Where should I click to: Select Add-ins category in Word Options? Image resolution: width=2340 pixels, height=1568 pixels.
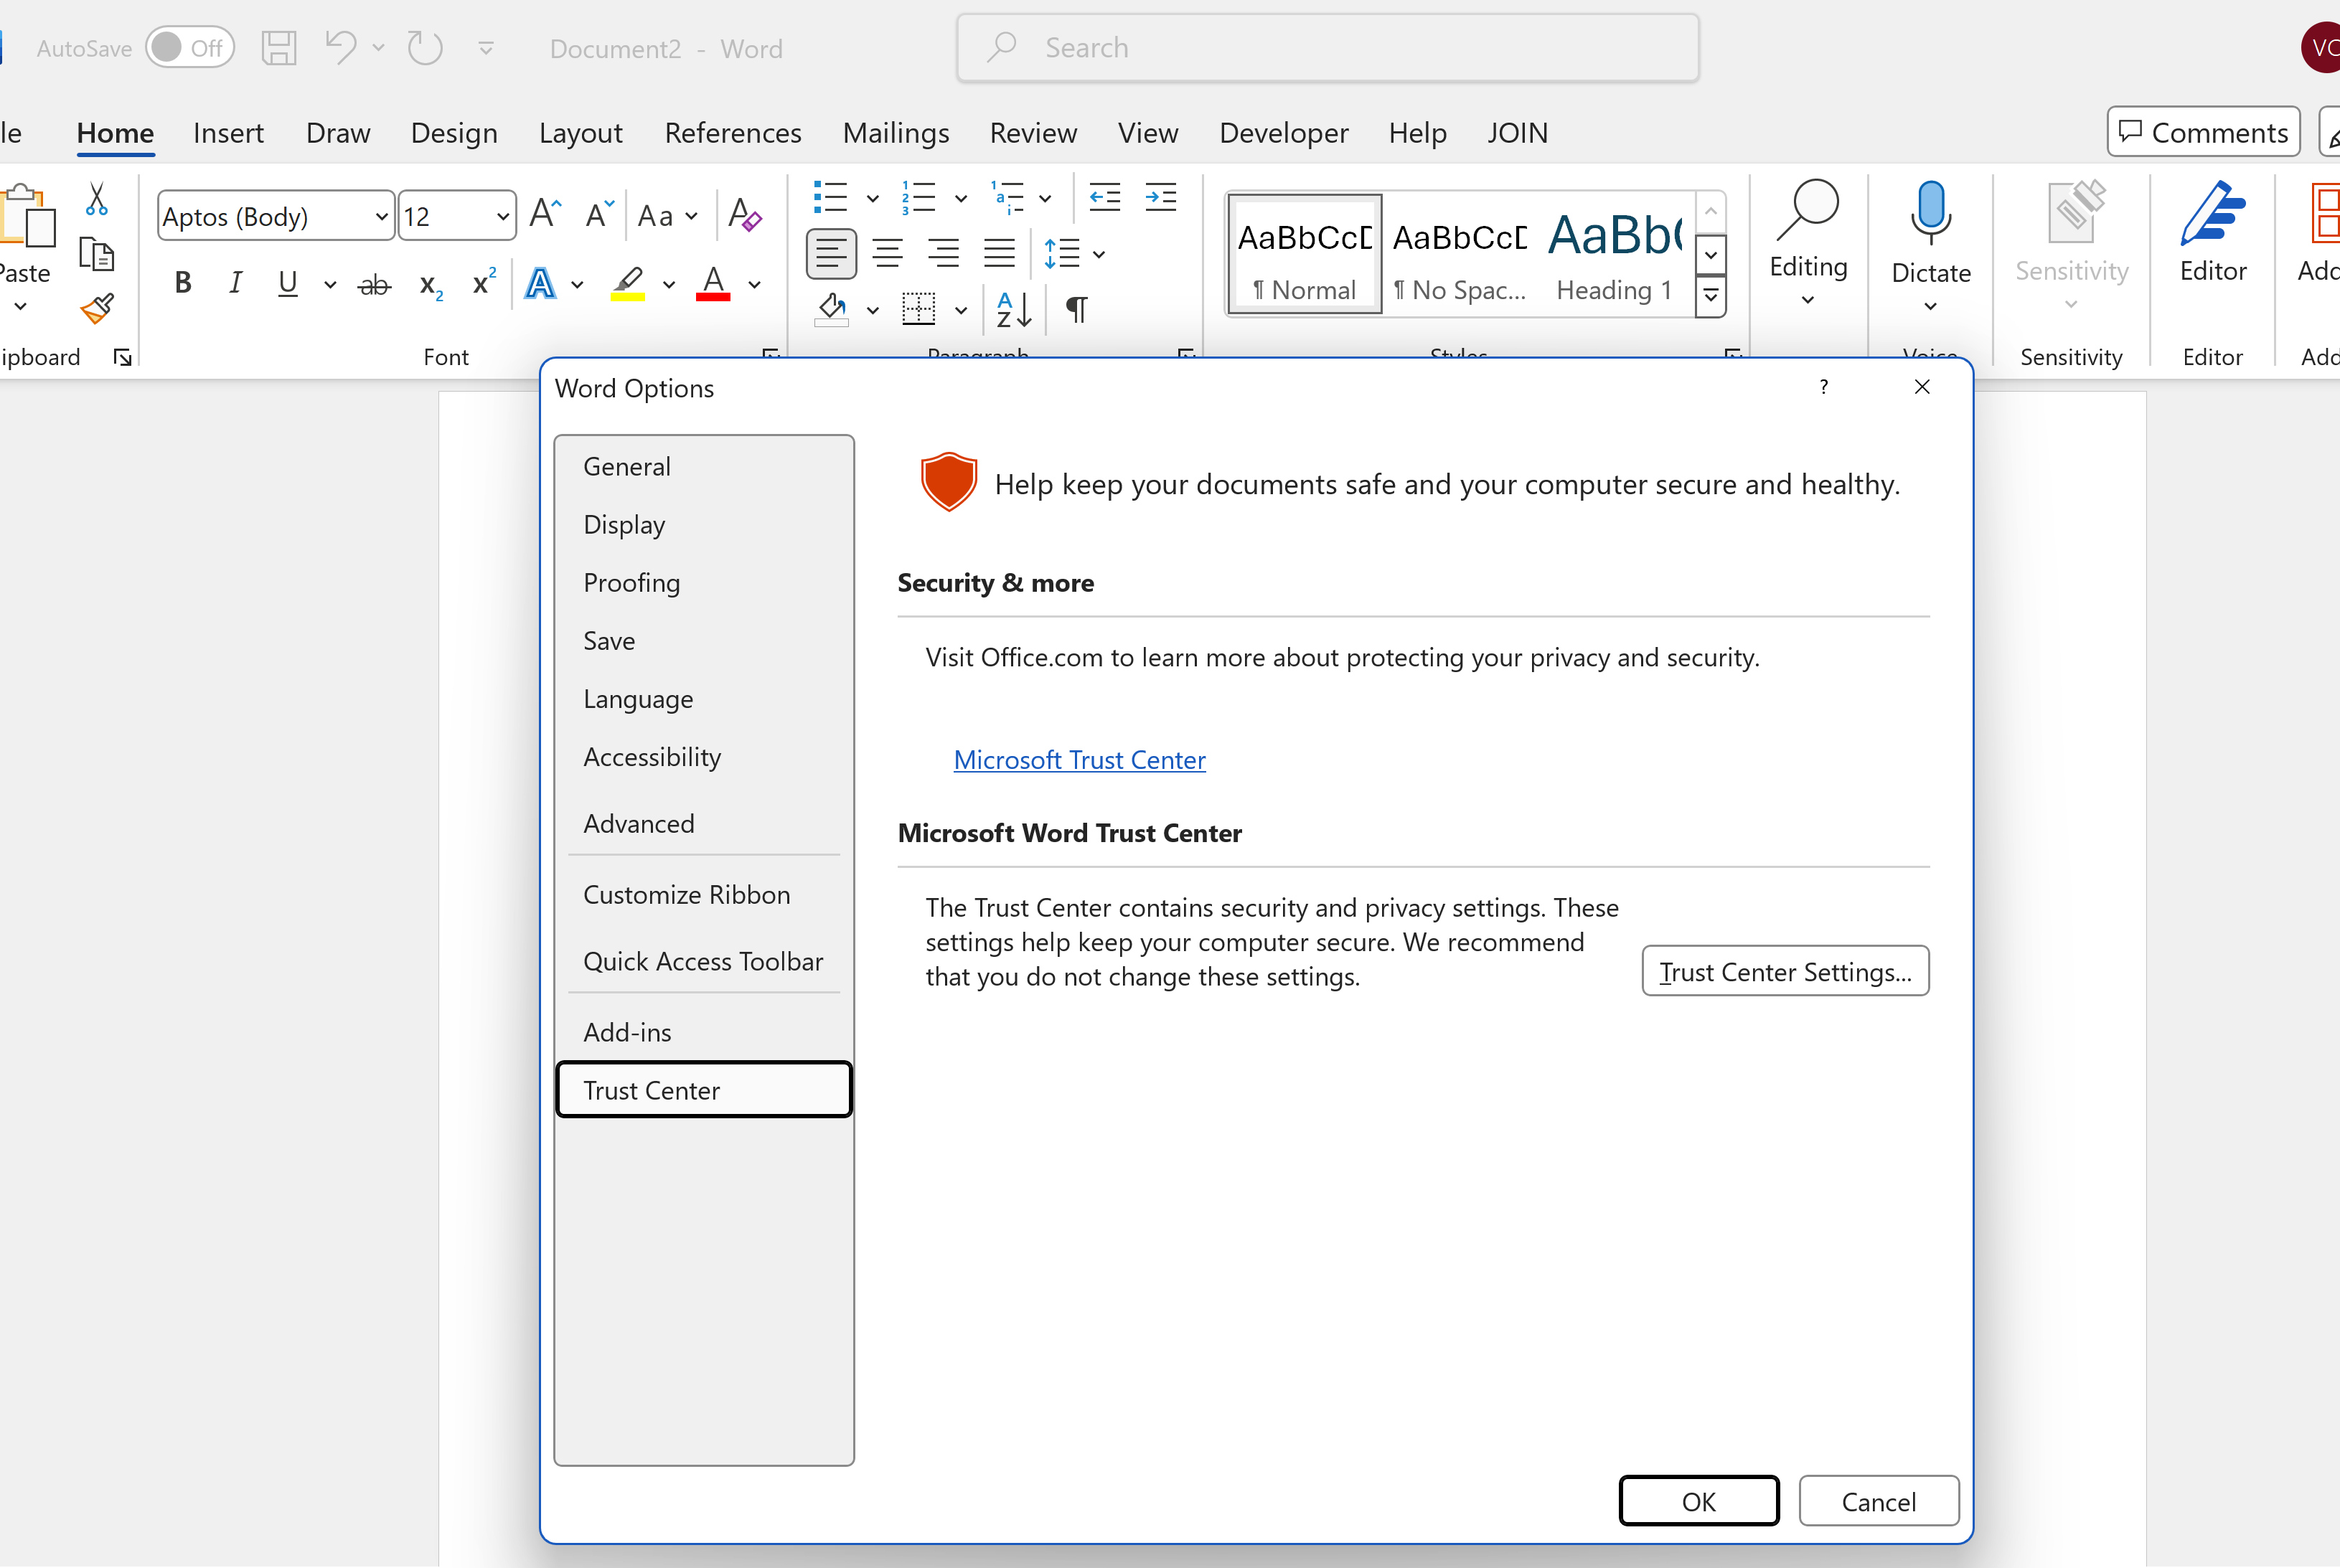click(703, 1033)
